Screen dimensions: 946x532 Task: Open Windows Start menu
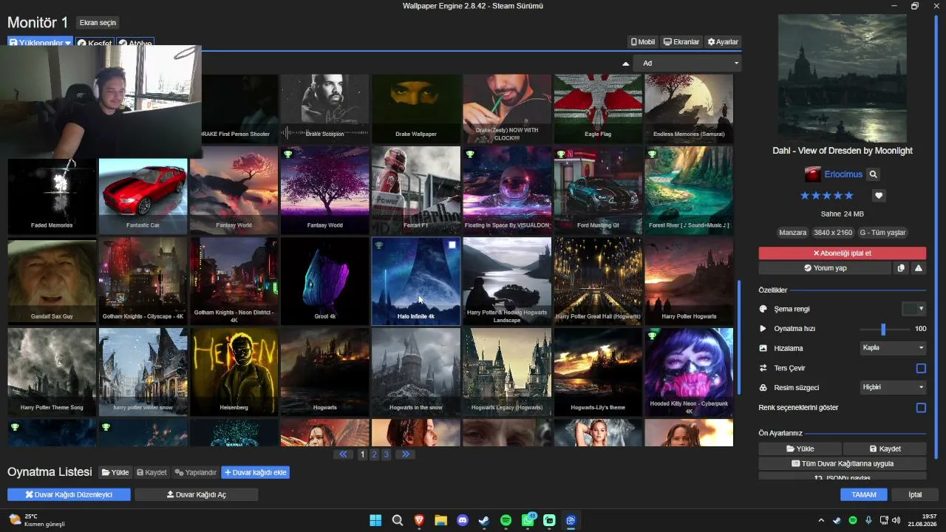pyautogui.click(x=375, y=520)
